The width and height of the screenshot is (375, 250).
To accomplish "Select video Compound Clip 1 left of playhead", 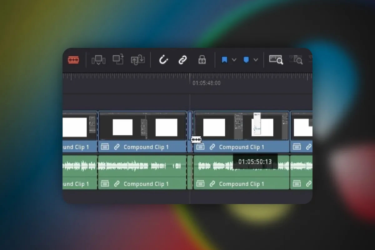I will coord(142,132).
